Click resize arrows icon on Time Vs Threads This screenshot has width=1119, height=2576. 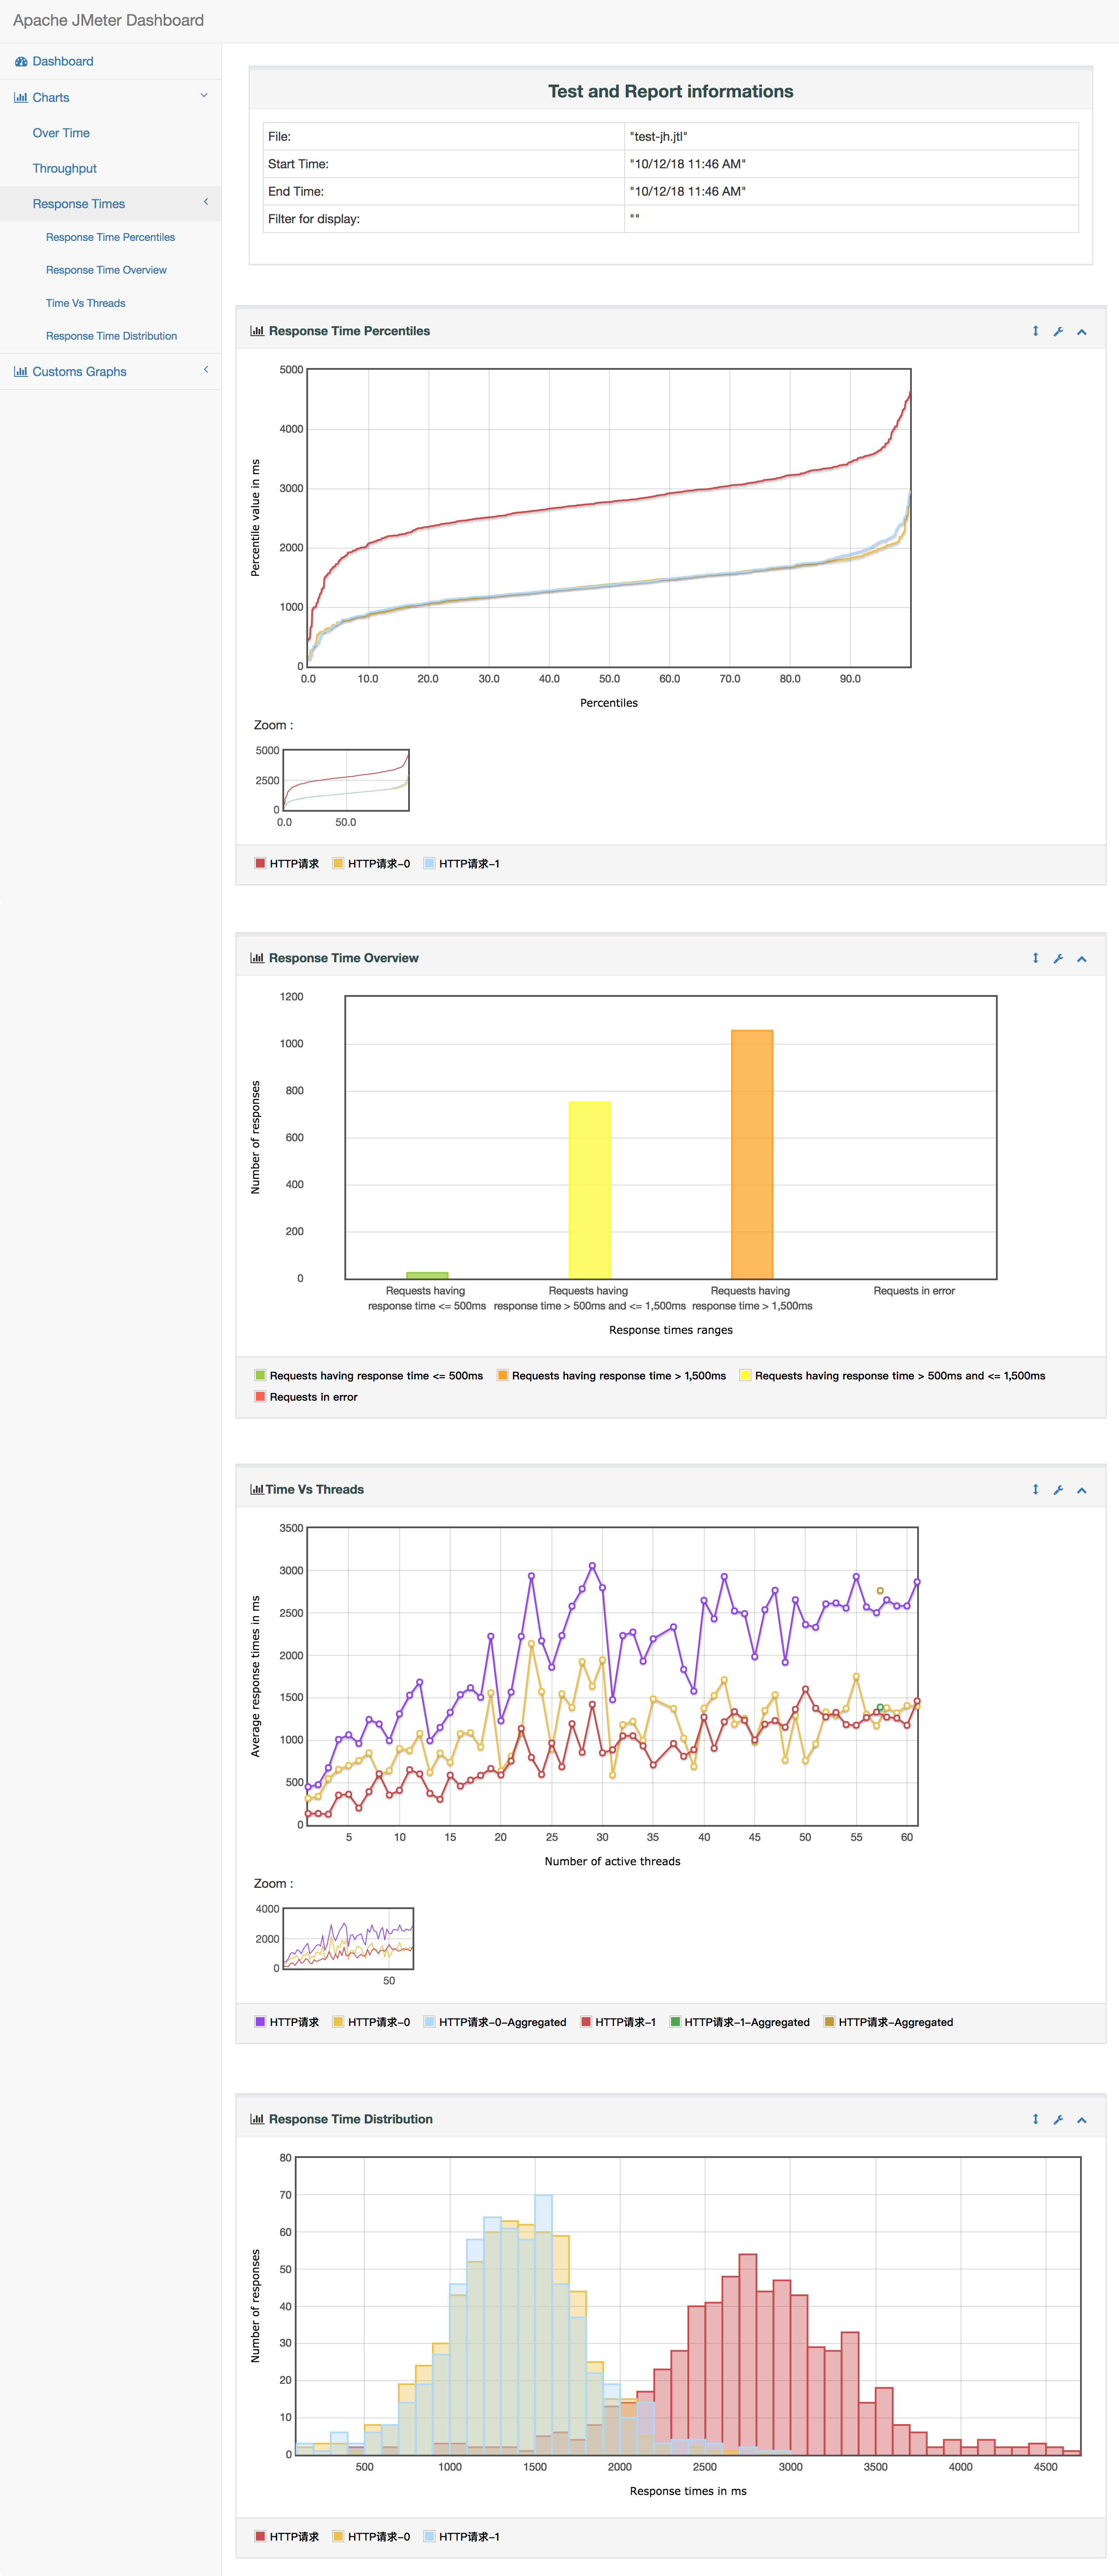click(x=1035, y=1489)
